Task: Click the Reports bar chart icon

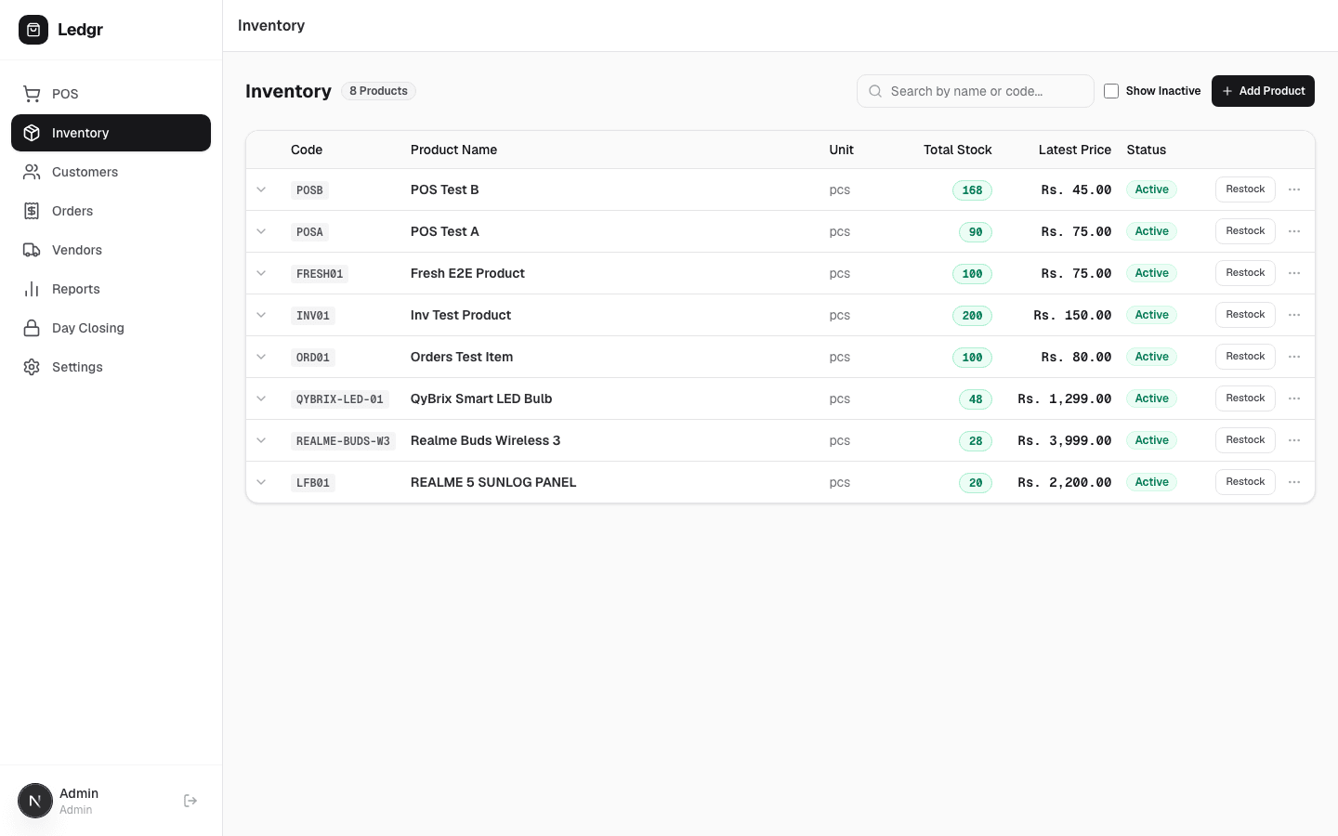Action: (32, 289)
